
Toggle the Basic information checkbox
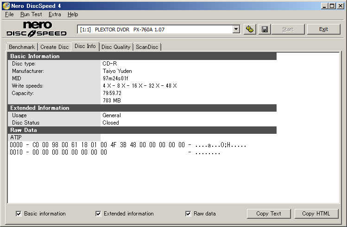point(19,214)
